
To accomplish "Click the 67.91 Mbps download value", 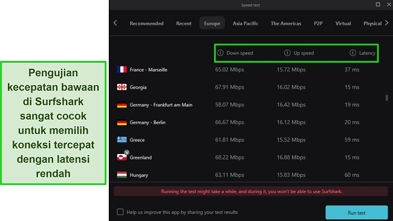I will click(230, 87).
